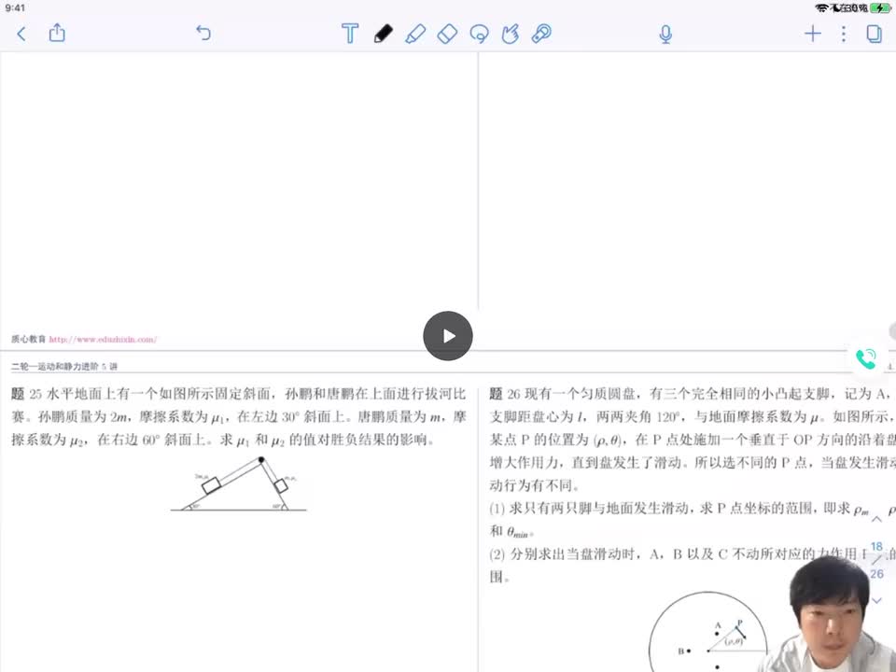896x672 pixels.
Task: Go to next page with down chevron
Action: tap(876, 600)
